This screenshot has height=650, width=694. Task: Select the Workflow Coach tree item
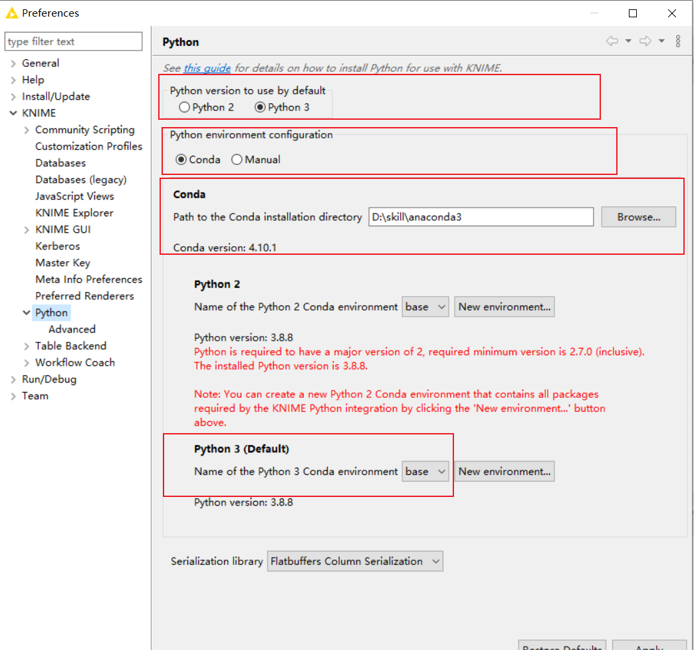[75, 363]
